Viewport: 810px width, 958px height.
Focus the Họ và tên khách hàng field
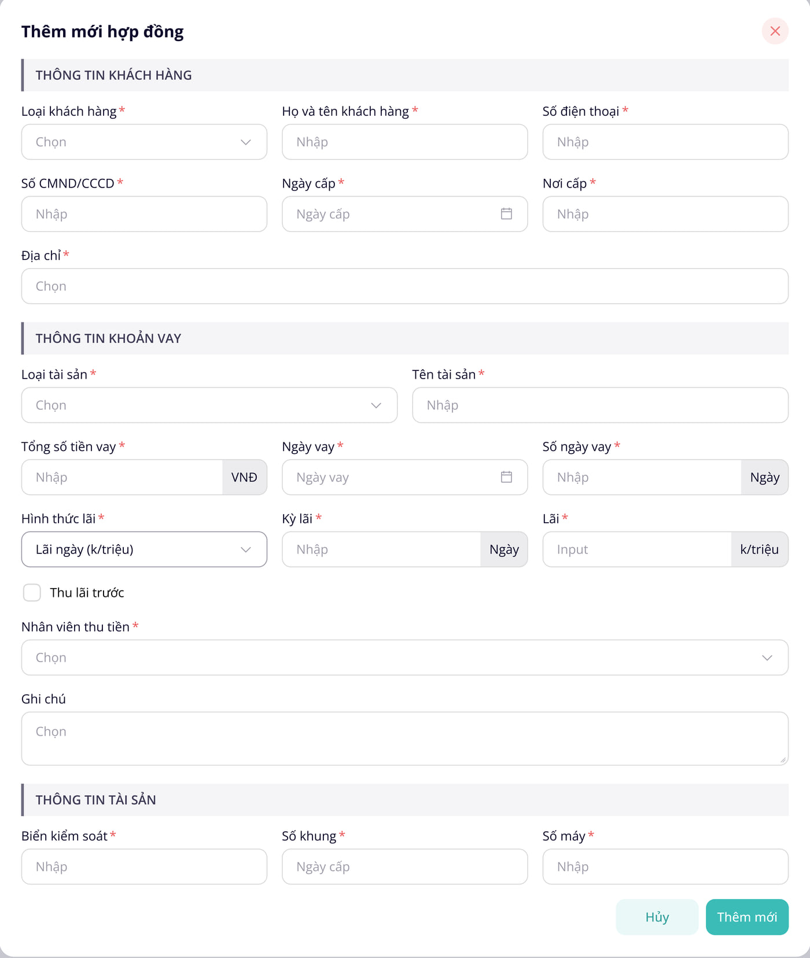tap(405, 142)
